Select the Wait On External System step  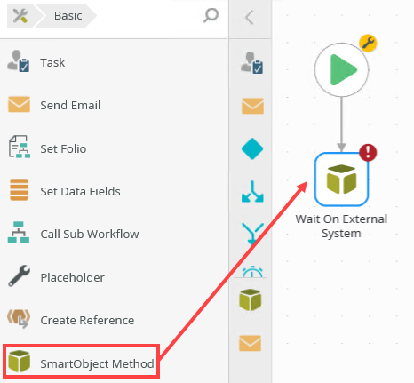[341, 180]
